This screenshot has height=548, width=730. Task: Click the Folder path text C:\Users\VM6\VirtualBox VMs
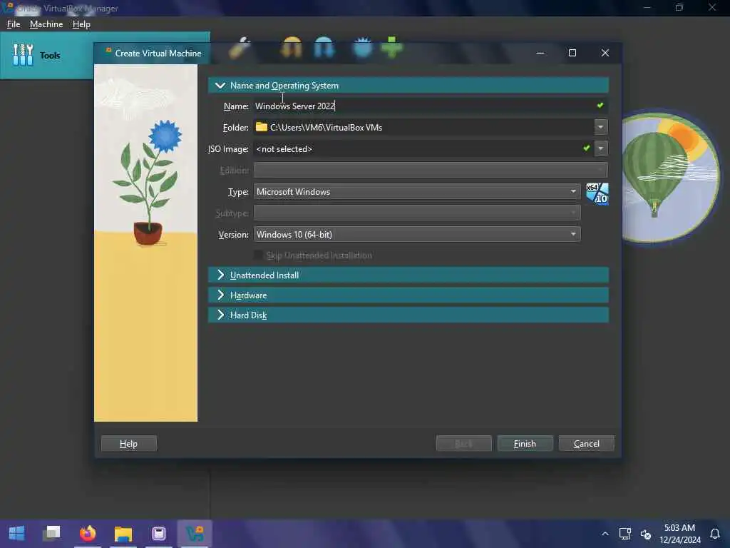tap(326, 127)
